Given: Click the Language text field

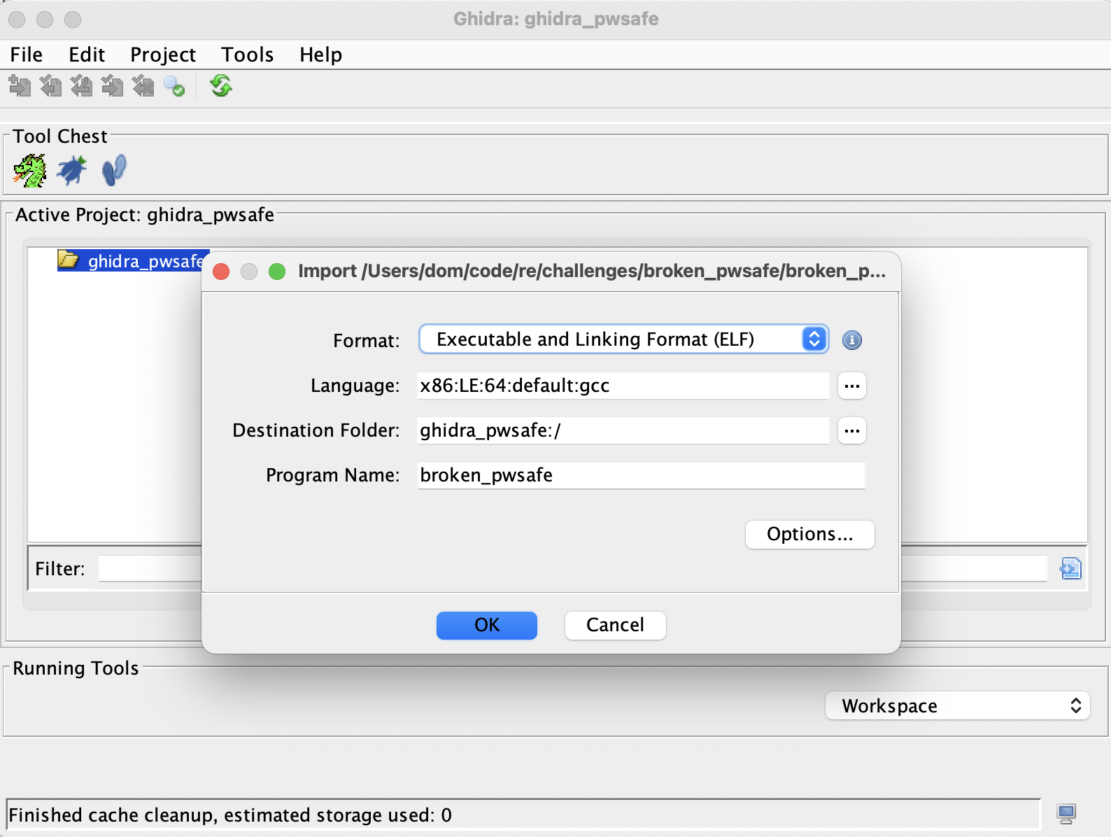Looking at the screenshot, I should (623, 386).
